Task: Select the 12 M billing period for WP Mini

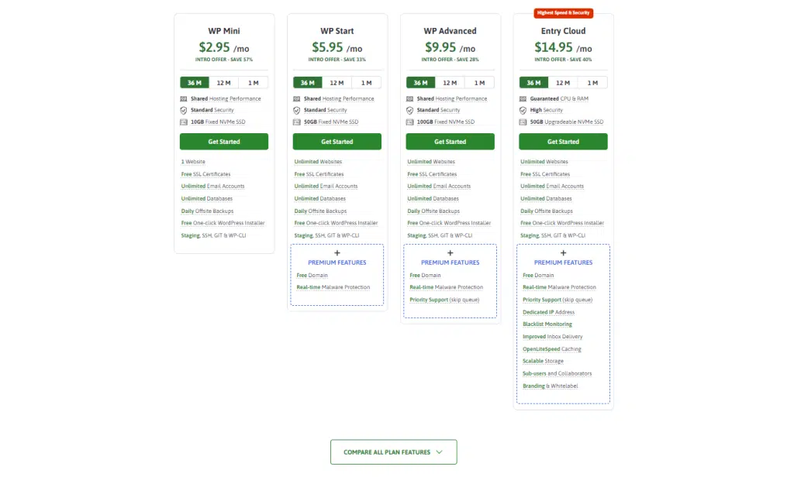Action: (x=224, y=83)
